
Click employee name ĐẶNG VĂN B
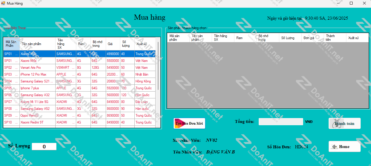(x=221, y=152)
